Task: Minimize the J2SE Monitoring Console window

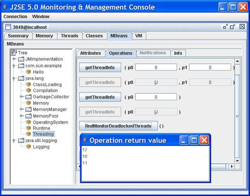Action: coord(223,7)
